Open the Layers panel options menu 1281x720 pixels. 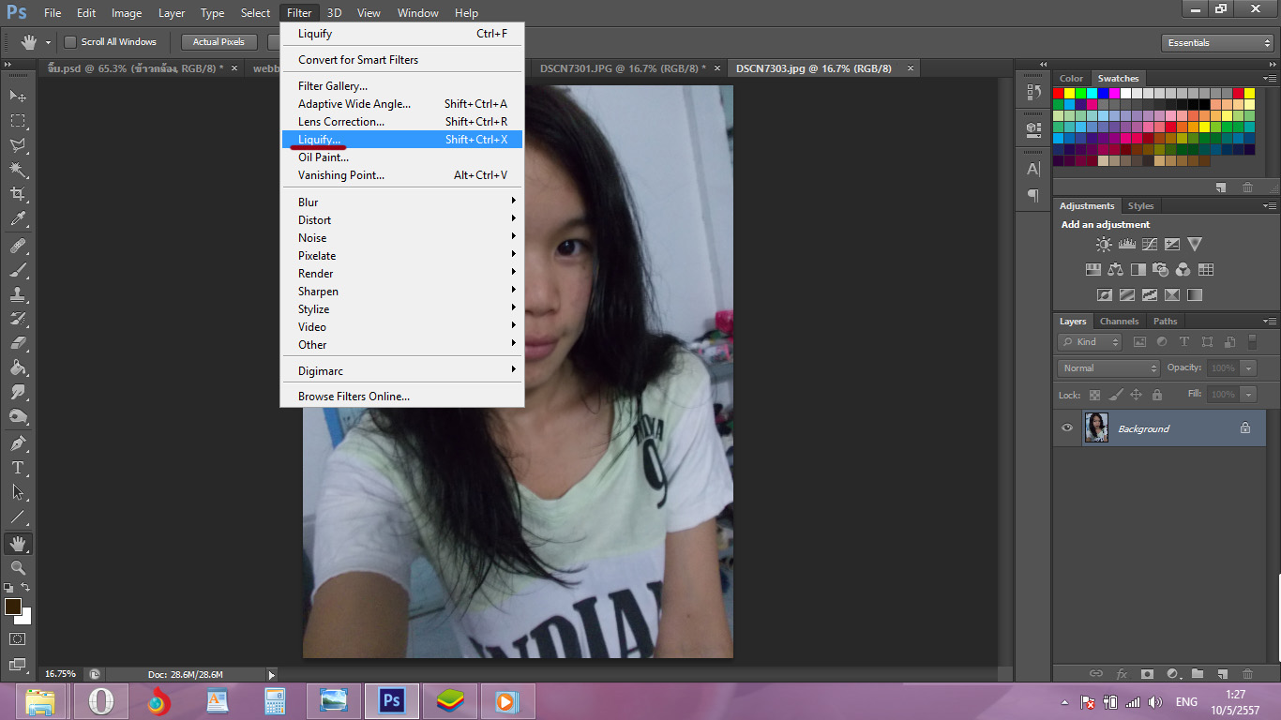coord(1269,321)
